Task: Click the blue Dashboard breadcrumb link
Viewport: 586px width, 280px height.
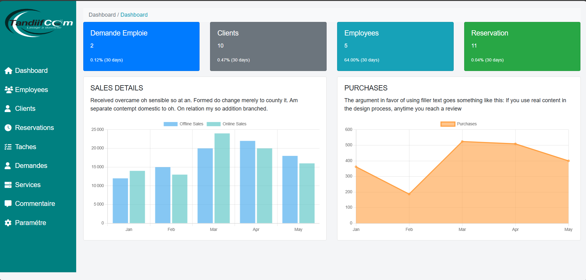Action: click(134, 15)
